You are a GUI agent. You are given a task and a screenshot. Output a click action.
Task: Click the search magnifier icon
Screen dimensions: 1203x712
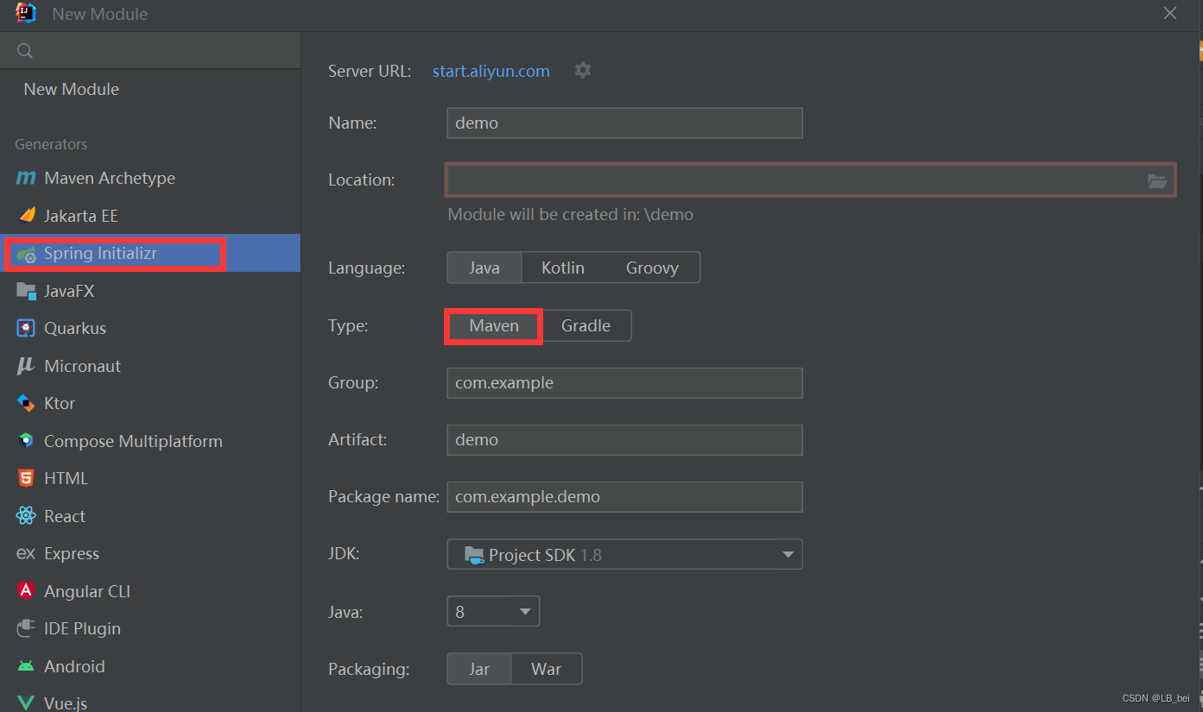pyautogui.click(x=25, y=52)
